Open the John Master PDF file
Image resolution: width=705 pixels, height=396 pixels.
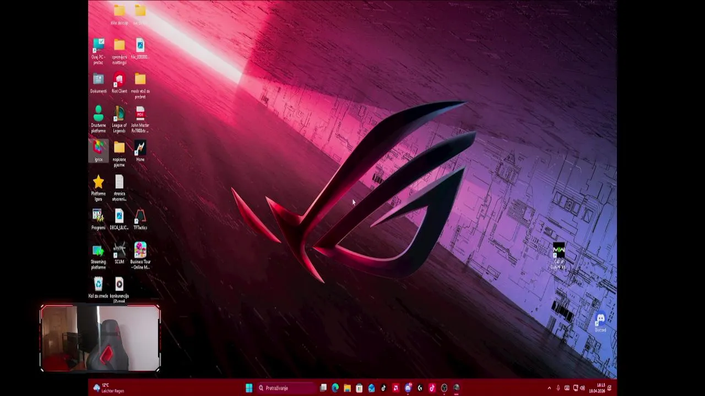click(x=140, y=119)
